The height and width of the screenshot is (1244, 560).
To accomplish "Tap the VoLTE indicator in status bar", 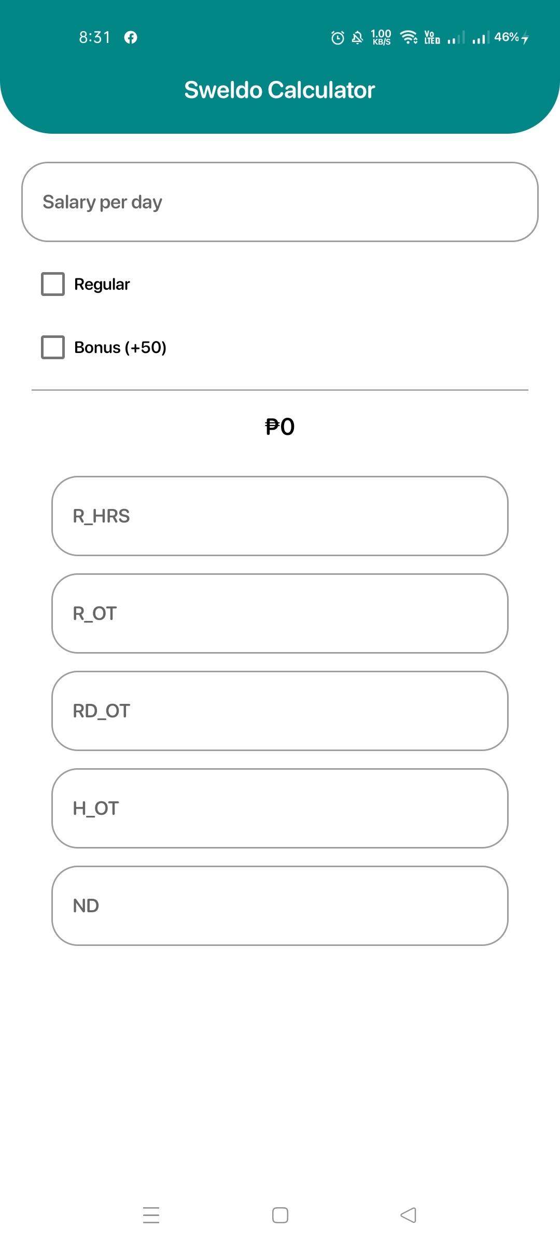I will click(x=430, y=37).
